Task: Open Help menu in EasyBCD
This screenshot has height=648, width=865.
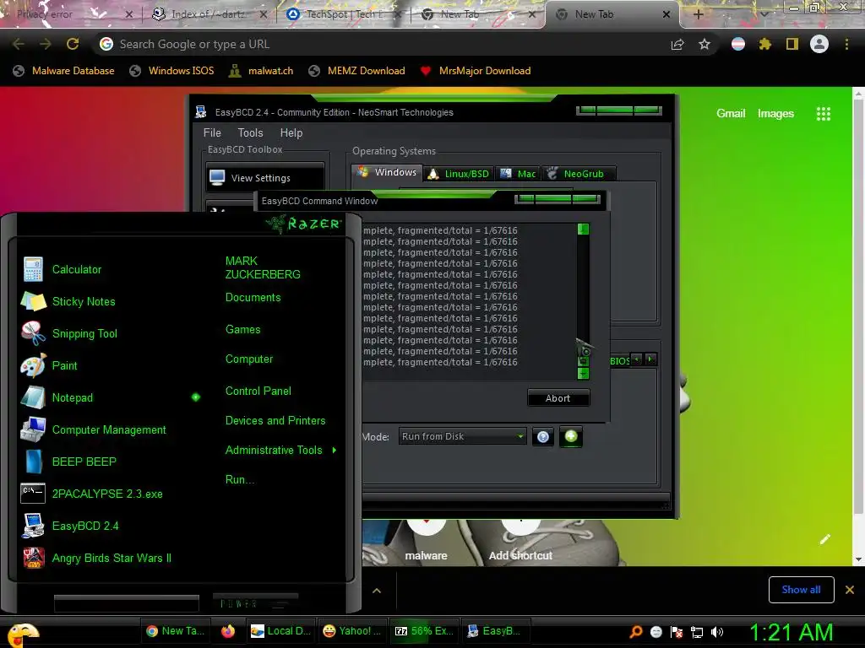Action: pyautogui.click(x=291, y=132)
